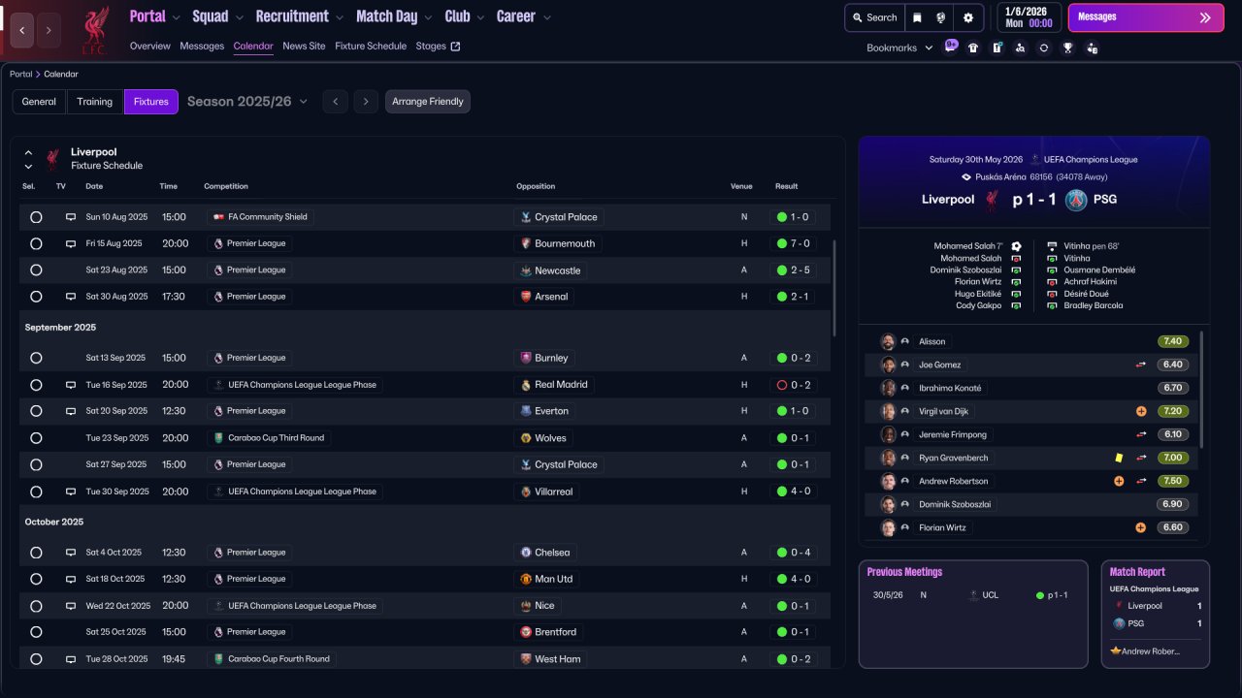
Task: Open the News Site sub-tab
Action: click(305, 46)
